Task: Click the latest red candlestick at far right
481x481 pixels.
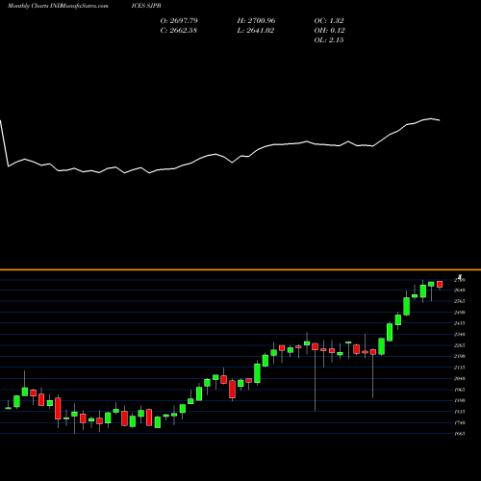Action: pos(440,285)
